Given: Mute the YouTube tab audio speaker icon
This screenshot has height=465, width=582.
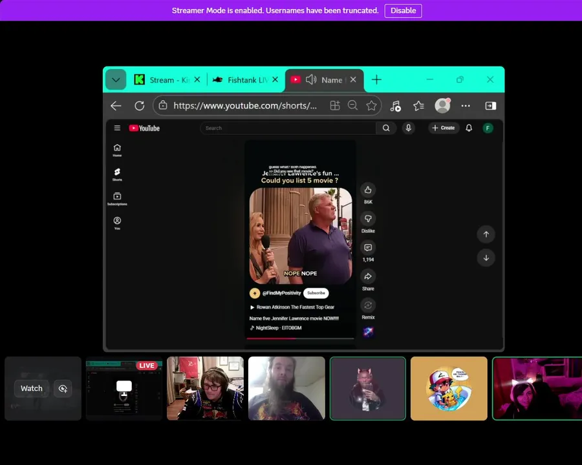Looking at the screenshot, I should [x=311, y=79].
